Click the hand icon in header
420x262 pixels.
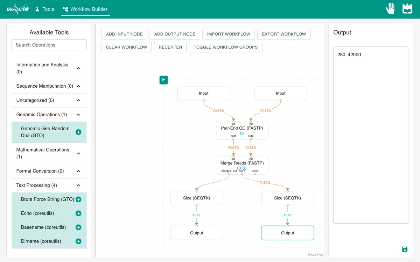click(x=390, y=9)
